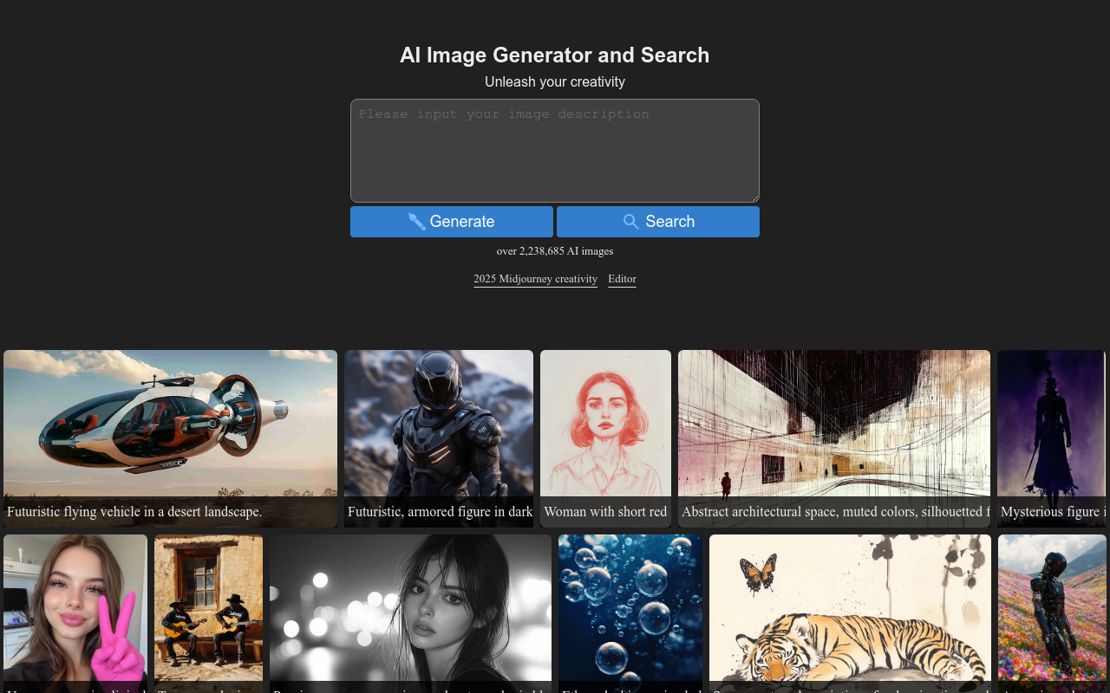Open the Editor link
The image size is (1110, 693).
tap(622, 279)
